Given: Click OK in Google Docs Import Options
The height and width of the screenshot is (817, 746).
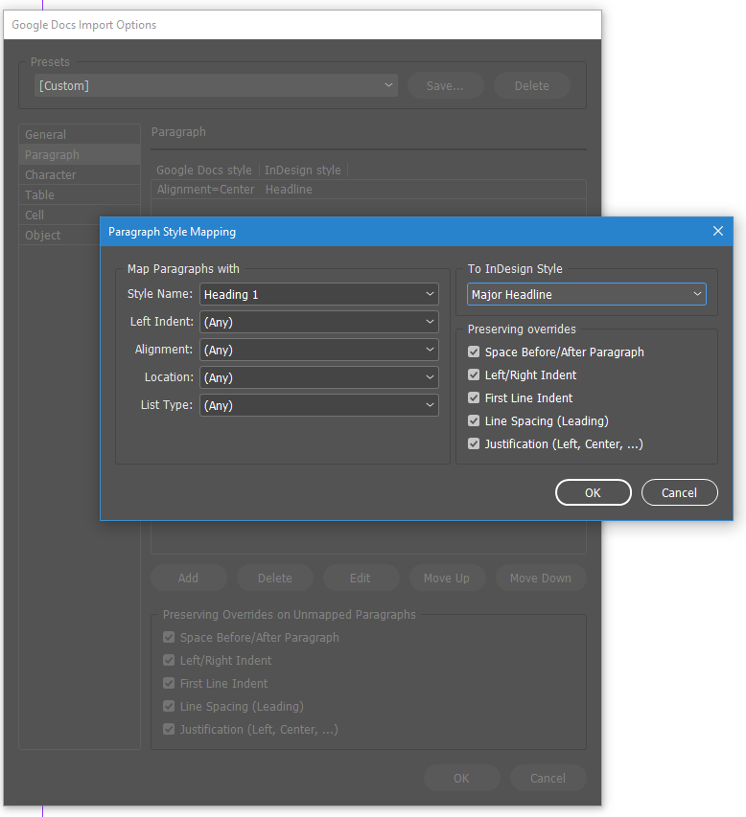Looking at the screenshot, I should [461, 778].
